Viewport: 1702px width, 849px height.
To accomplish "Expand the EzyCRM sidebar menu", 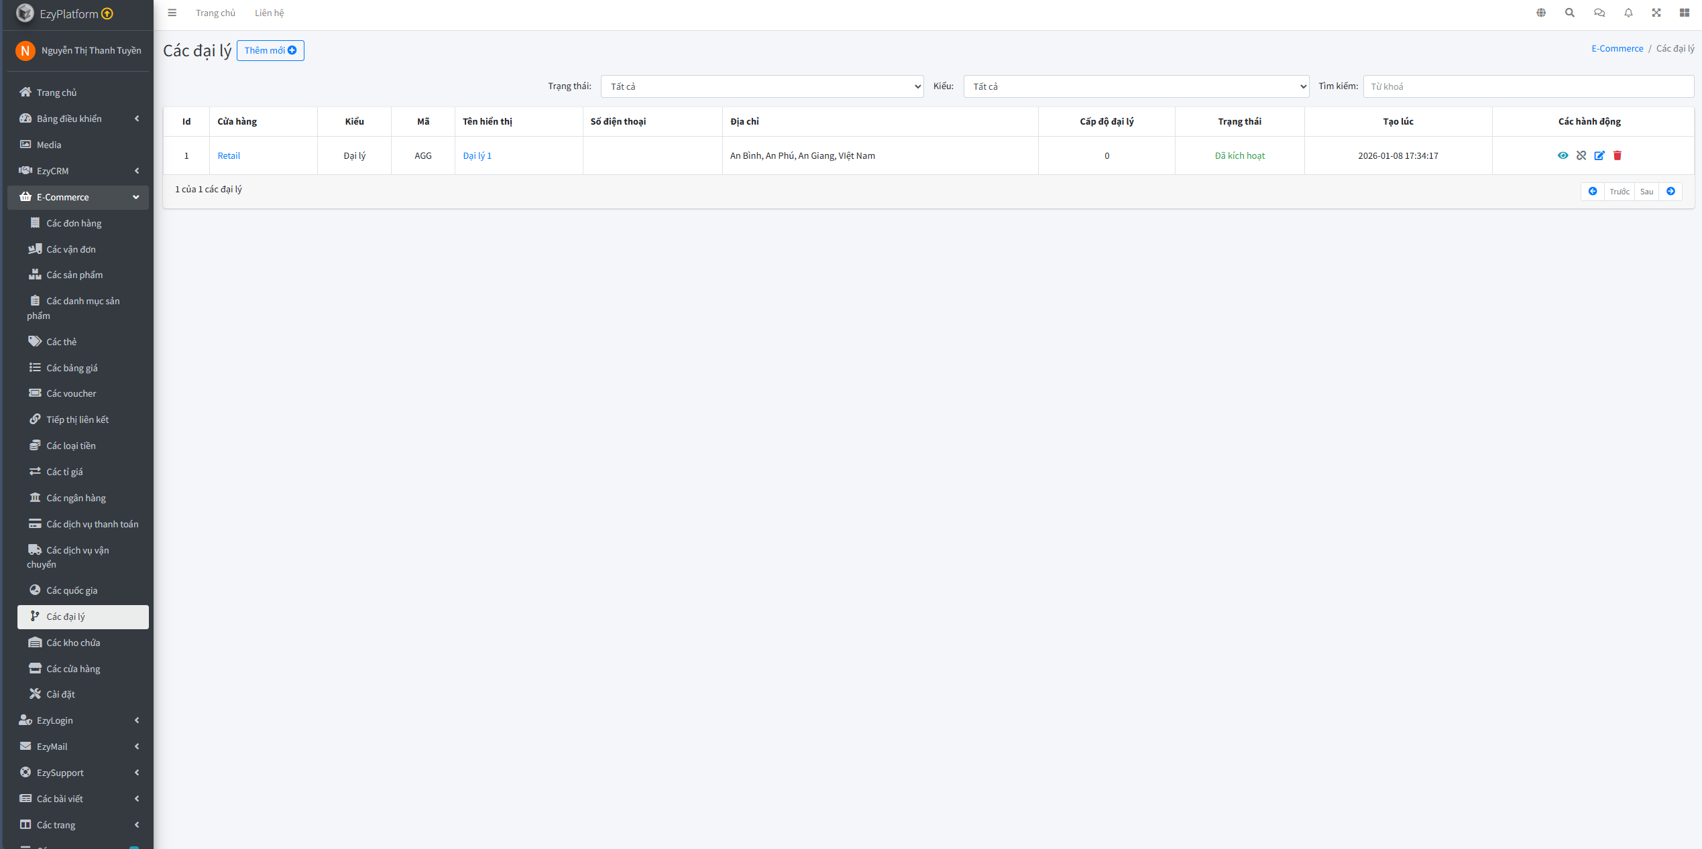I will 79,171.
